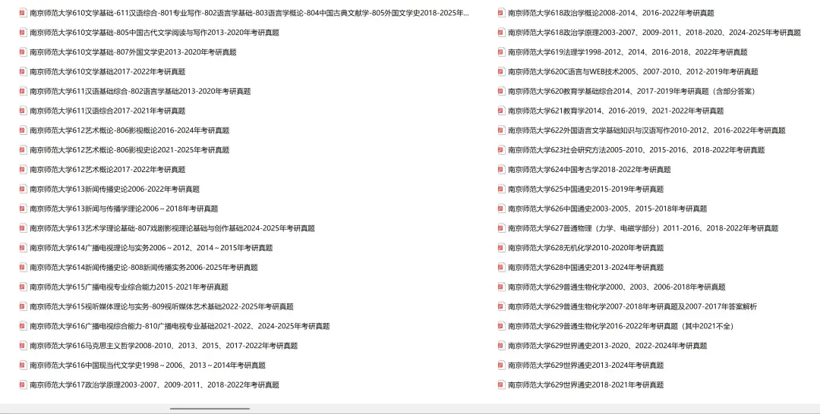Click PDF icon beside 629世界通史2018-2021 file
Image resolution: width=820 pixels, height=414 pixels.
(x=501, y=384)
